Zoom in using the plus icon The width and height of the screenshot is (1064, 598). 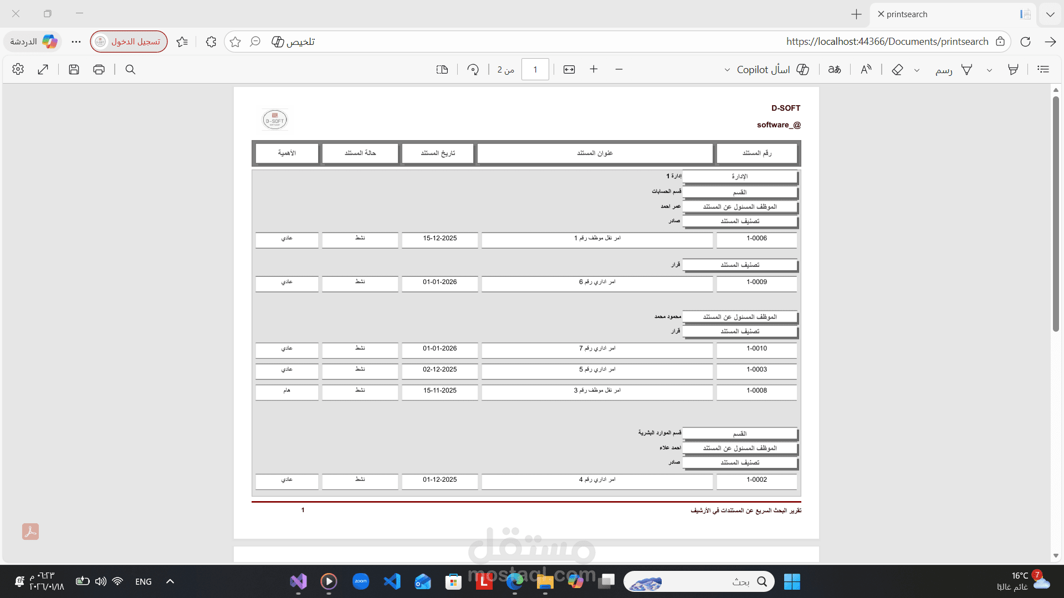[x=594, y=69]
